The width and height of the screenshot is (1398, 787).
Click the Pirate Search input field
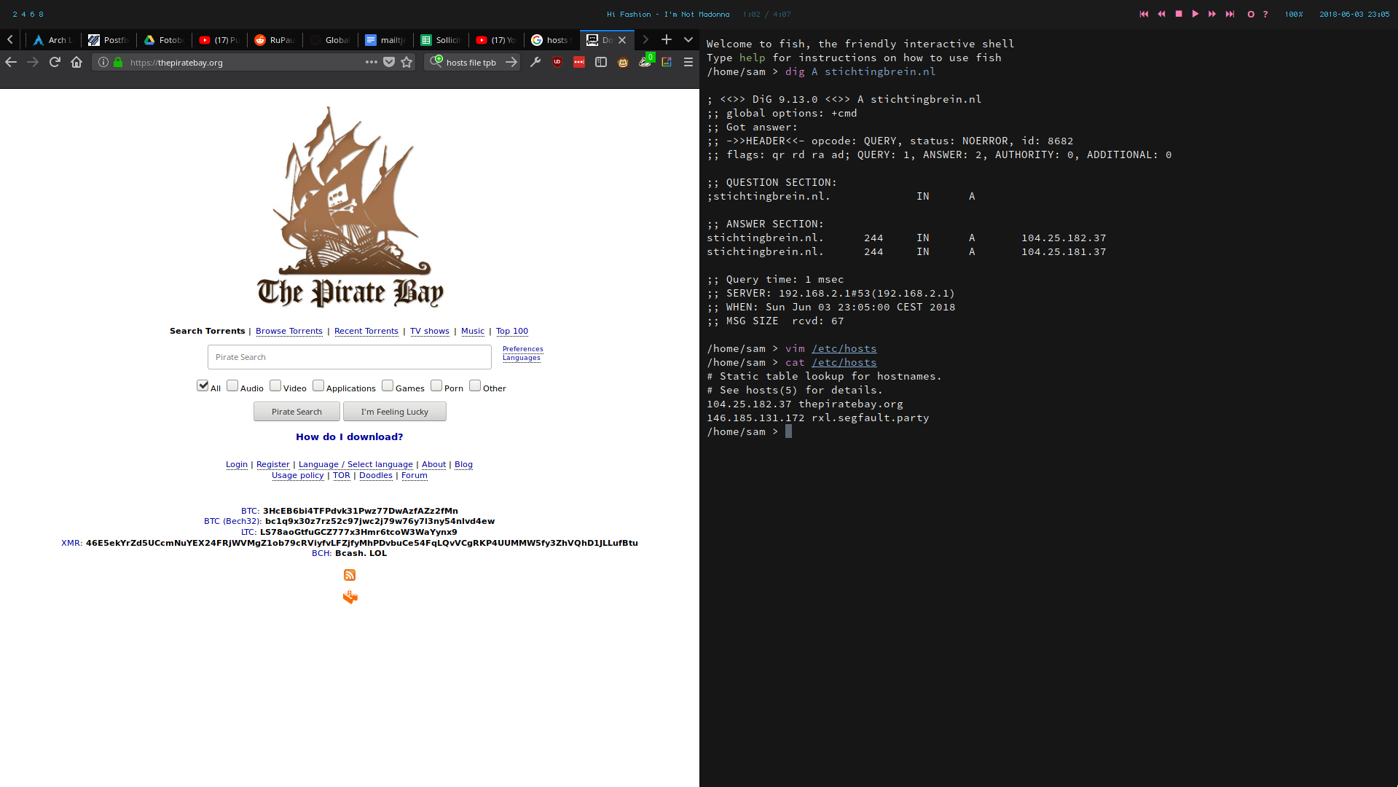click(350, 357)
